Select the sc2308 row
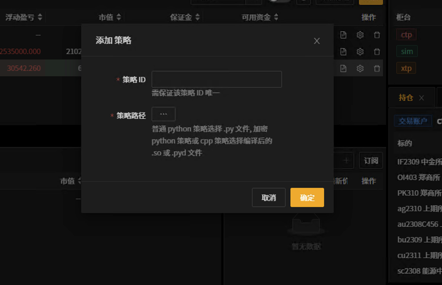 pyautogui.click(x=419, y=271)
